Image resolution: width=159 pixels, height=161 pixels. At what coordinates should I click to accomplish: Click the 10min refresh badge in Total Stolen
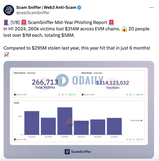pos(139,95)
